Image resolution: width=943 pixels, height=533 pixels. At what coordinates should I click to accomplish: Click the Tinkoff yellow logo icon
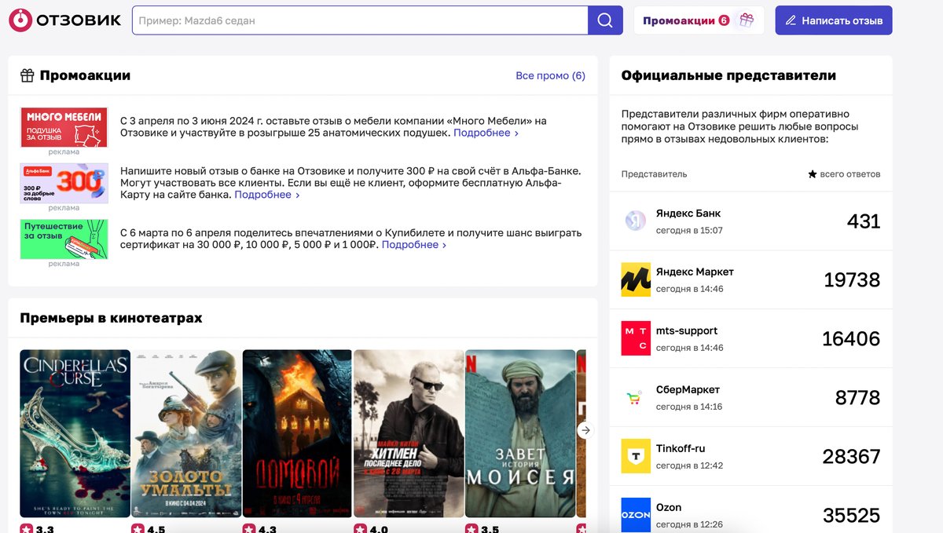(636, 456)
